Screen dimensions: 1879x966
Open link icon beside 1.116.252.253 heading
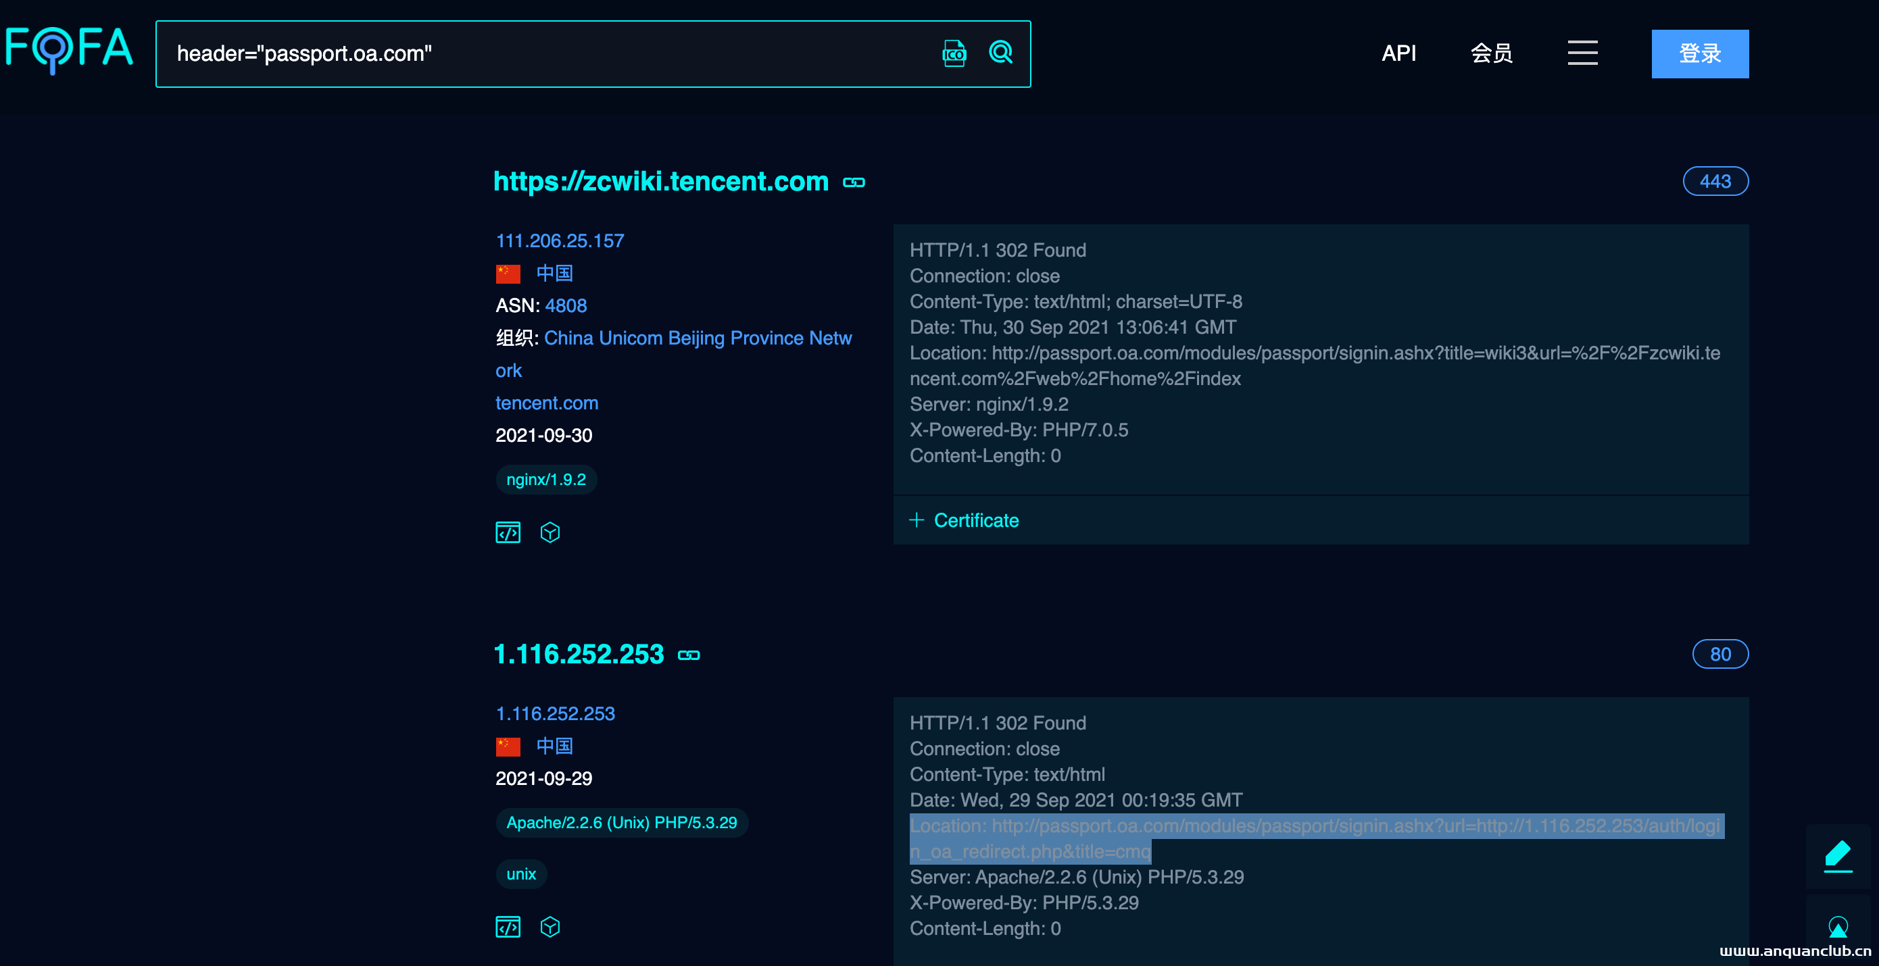click(688, 655)
